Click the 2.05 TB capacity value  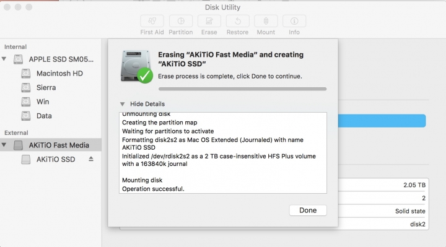414,185
